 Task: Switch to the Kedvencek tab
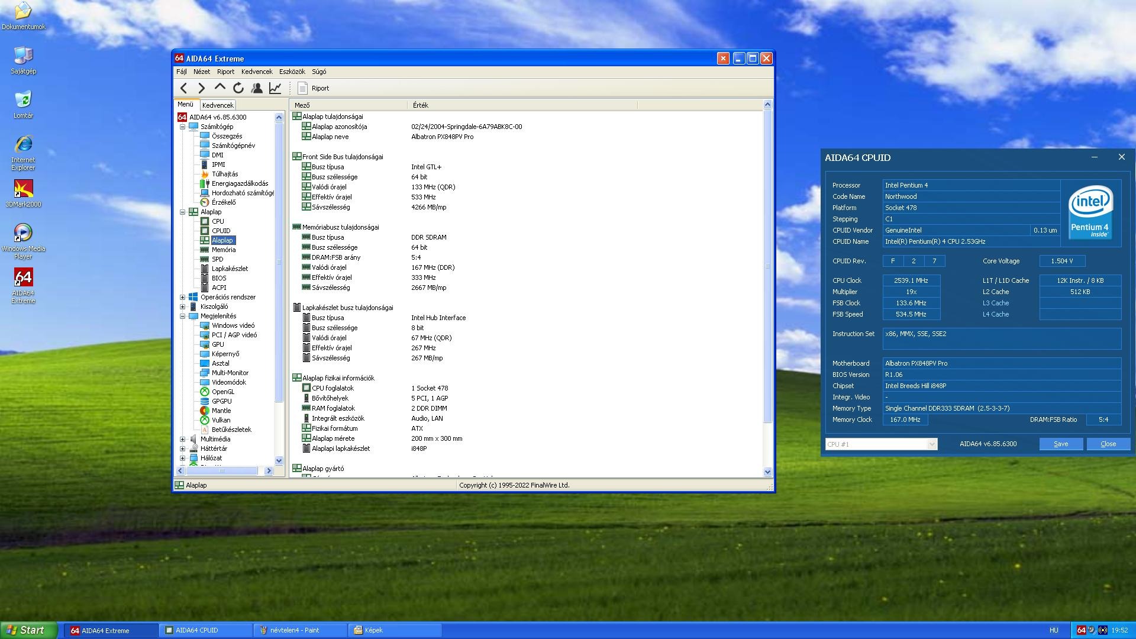[218, 105]
